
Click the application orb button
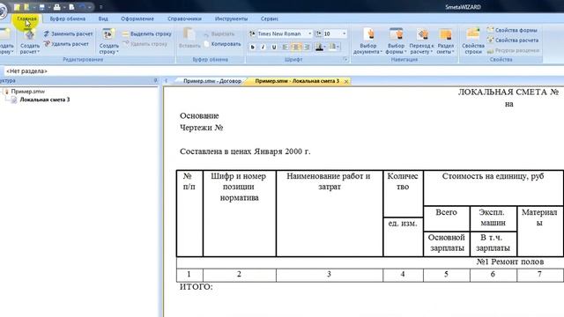[3, 11]
